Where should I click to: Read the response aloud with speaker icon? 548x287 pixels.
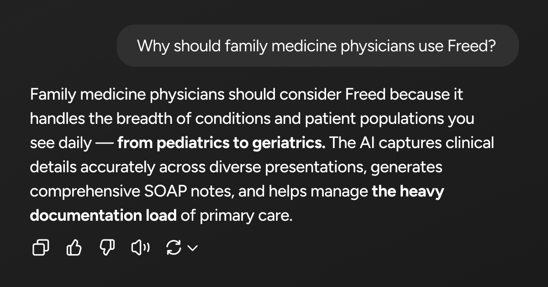tap(141, 248)
